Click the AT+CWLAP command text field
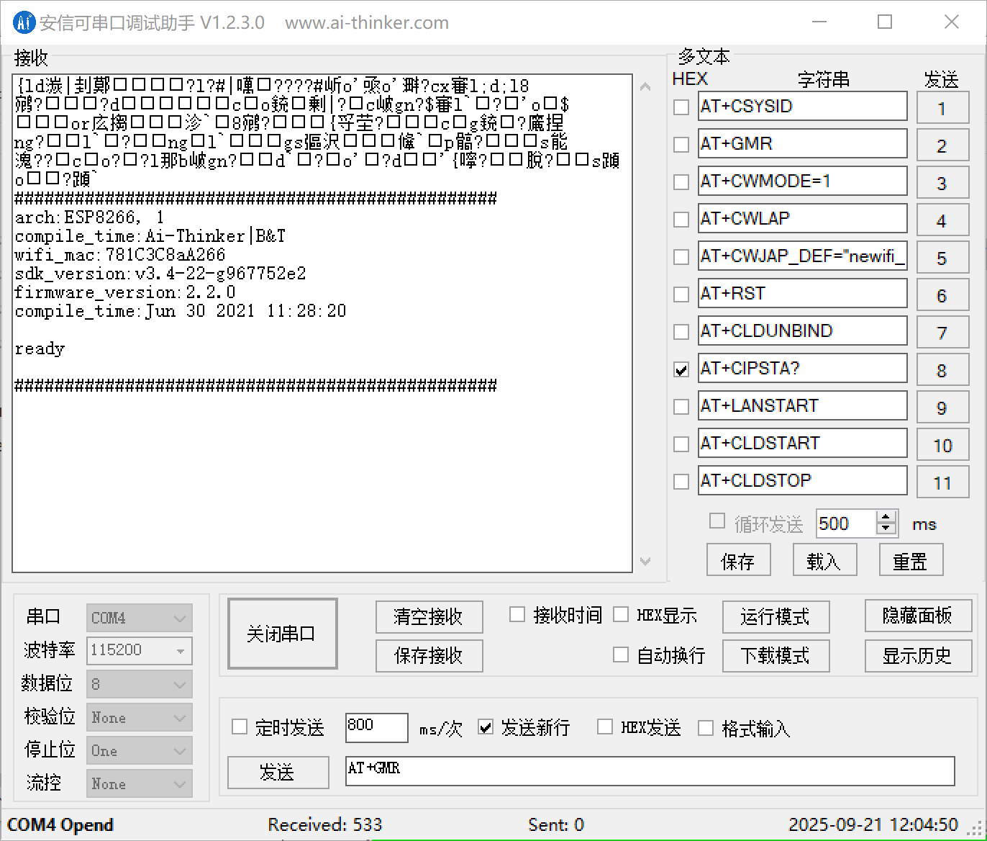 tap(802, 219)
